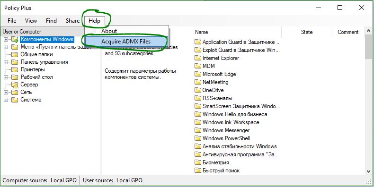Click the Компоненты Windows folder icon
Screen dimensions: 374x187
pyautogui.click(x=15, y=39)
